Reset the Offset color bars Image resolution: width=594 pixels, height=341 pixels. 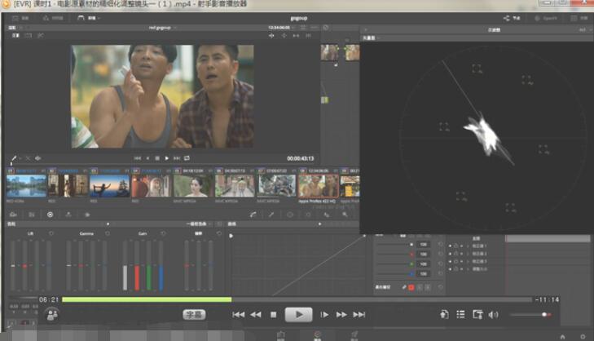(x=218, y=233)
